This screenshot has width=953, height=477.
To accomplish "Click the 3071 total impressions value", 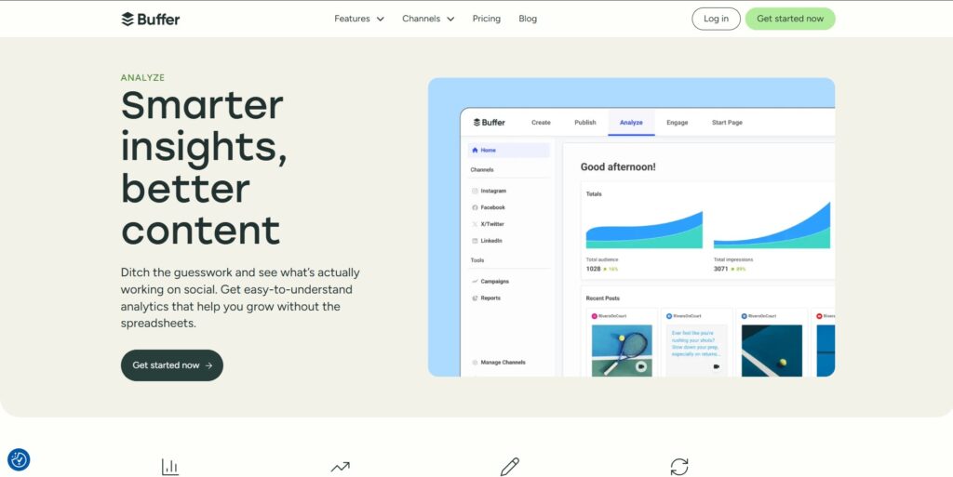I will (721, 269).
